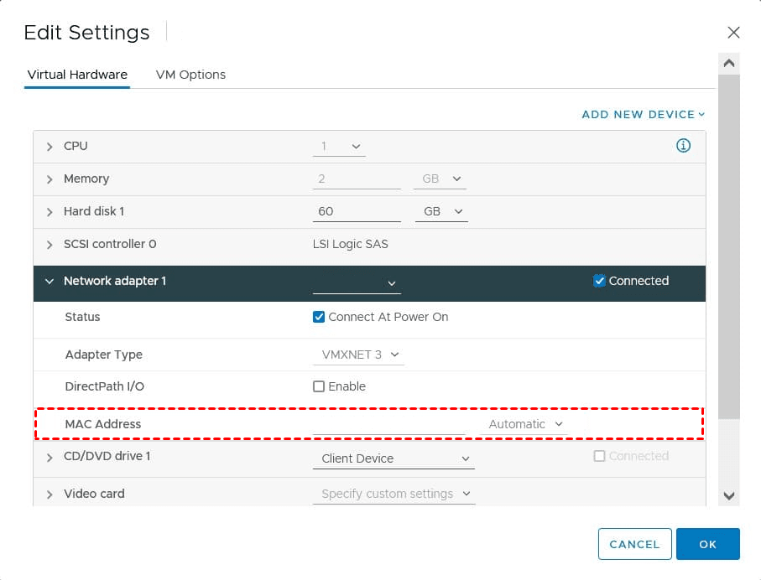The image size is (761, 580).
Task: Expand the Hard disk 1 row
Action: click(50, 212)
